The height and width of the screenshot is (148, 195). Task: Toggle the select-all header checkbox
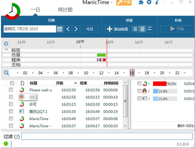[12, 83]
